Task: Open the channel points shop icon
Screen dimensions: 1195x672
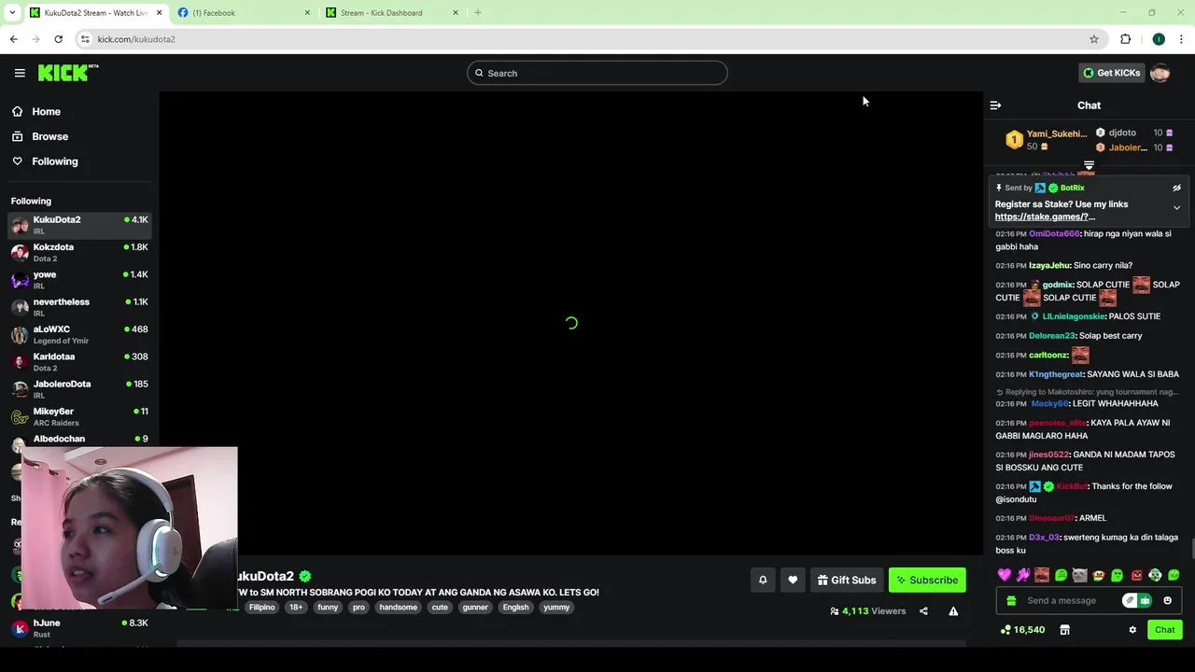Action: point(1064,630)
